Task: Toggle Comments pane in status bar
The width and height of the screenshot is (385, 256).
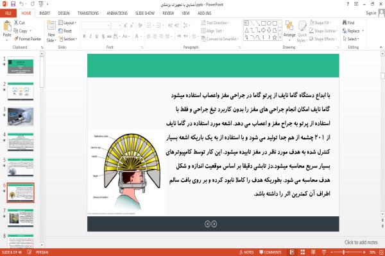Action: pos(270,252)
